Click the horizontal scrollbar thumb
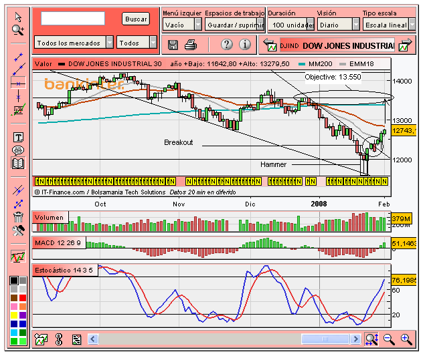Image resolution: width=423 pixels, height=354 pixels. tap(325, 339)
